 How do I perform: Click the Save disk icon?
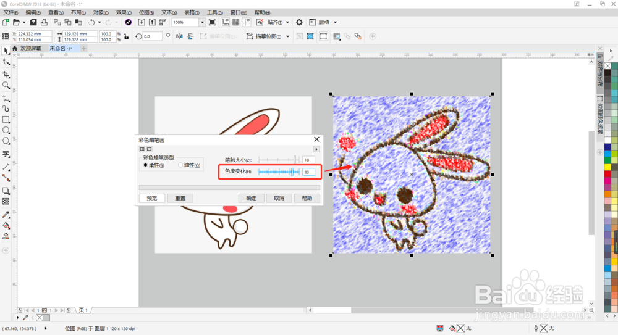[x=33, y=22]
